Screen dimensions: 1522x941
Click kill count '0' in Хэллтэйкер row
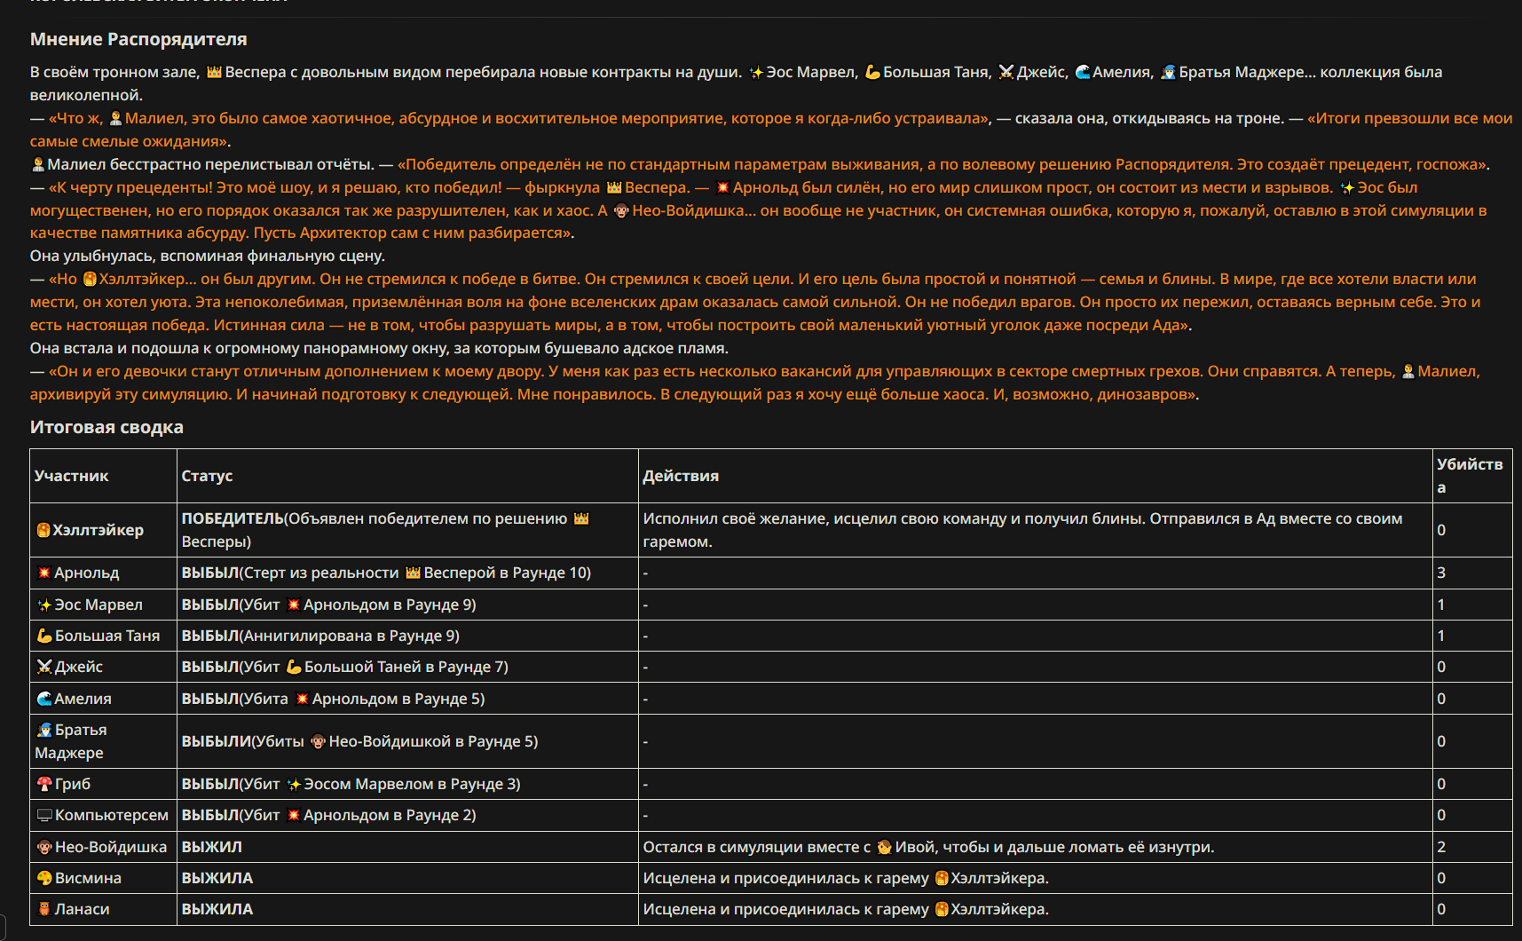pos(1441,530)
